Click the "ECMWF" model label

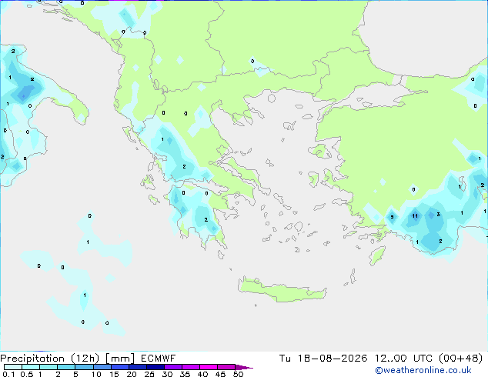(x=158, y=359)
